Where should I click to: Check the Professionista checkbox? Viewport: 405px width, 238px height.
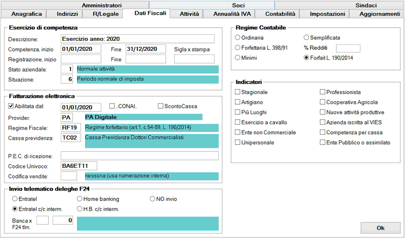[322, 92]
